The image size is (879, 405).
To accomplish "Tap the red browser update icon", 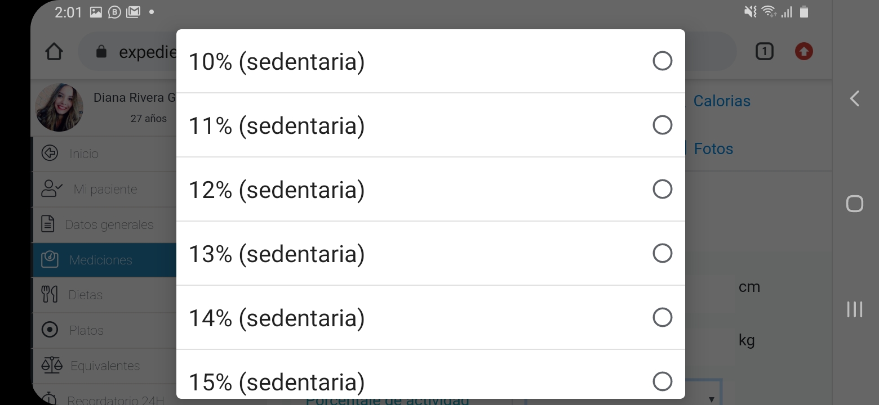I will [804, 52].
